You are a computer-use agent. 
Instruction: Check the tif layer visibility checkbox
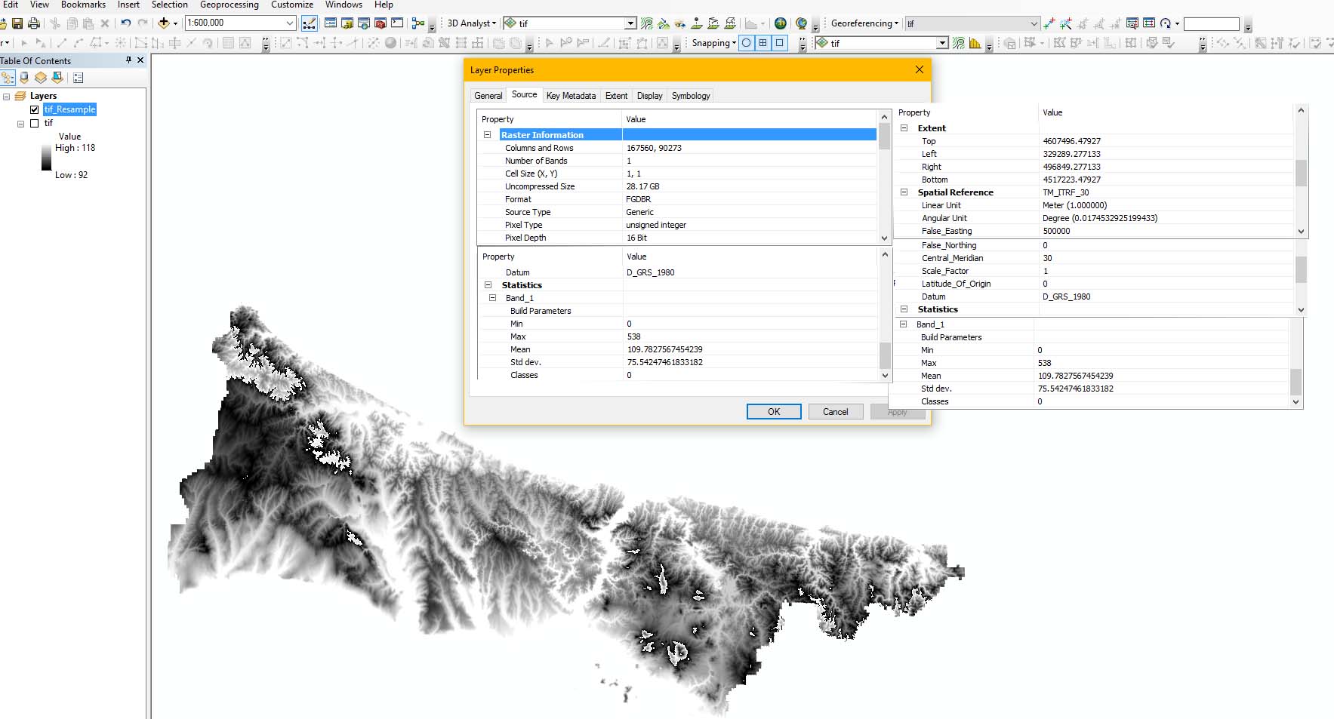pyautogui.click(x=34, y=123)
